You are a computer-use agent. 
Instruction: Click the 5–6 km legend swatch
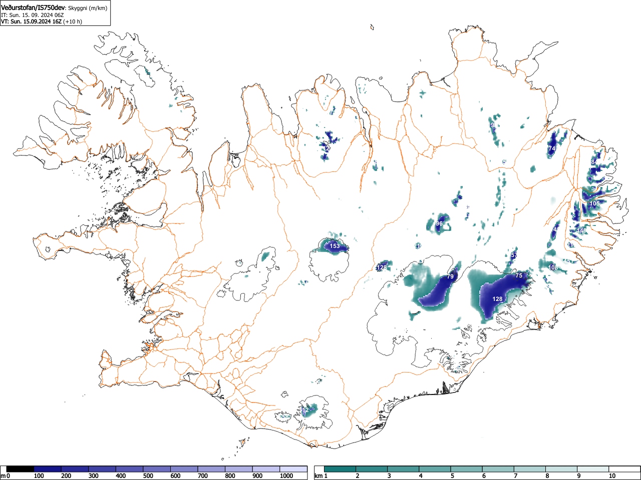click(466, 469)
